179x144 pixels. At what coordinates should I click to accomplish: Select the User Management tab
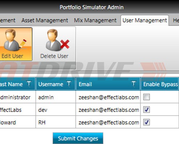(x=145, y=20)
